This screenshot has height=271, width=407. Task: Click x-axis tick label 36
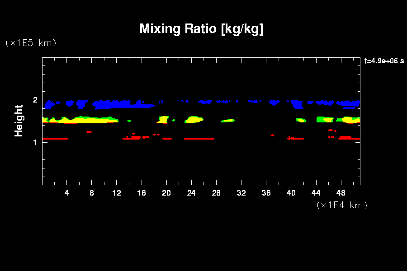266,193
